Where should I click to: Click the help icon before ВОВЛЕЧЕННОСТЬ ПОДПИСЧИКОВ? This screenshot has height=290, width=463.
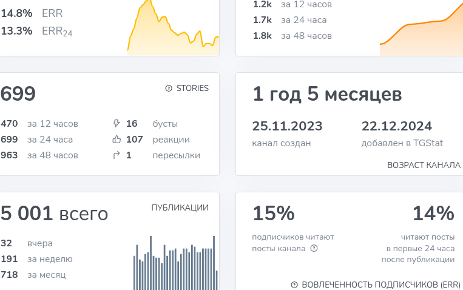point(294,285)
